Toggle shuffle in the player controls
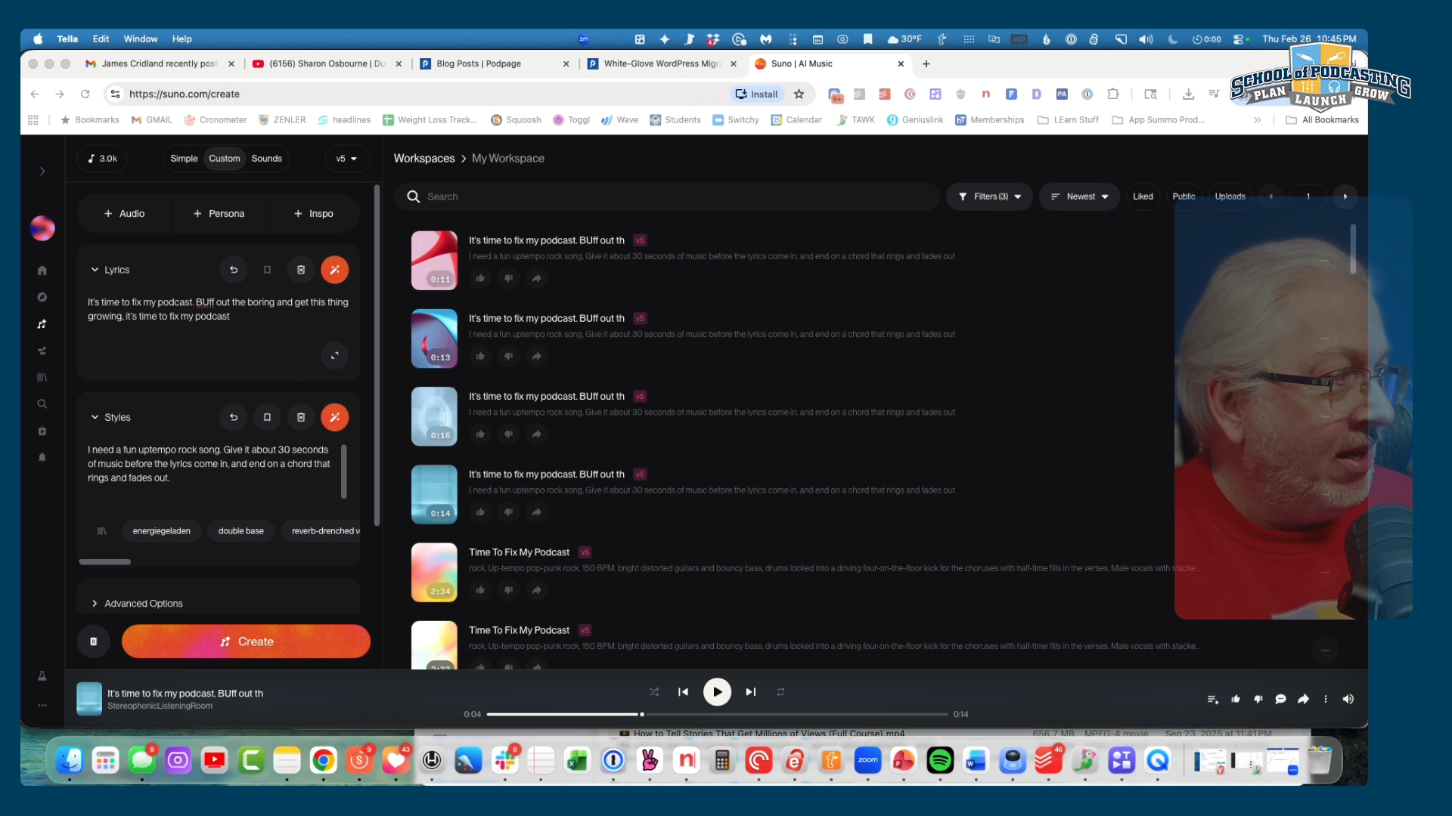The height and width of the screenshot is (816, 1452). click(x=653, y=692)
